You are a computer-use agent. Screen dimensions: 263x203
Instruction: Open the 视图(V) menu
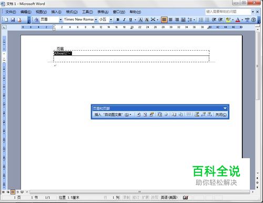click(41, 12)
